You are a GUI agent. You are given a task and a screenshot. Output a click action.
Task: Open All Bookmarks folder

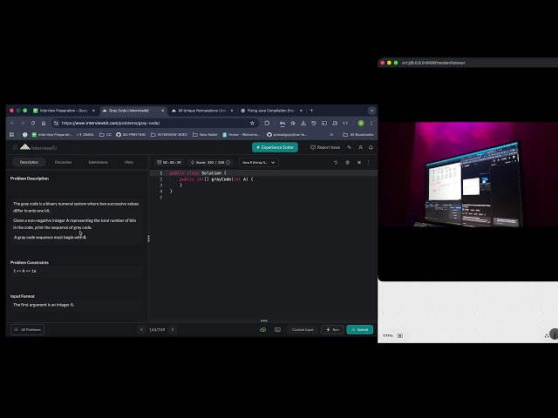coord(358,135)
